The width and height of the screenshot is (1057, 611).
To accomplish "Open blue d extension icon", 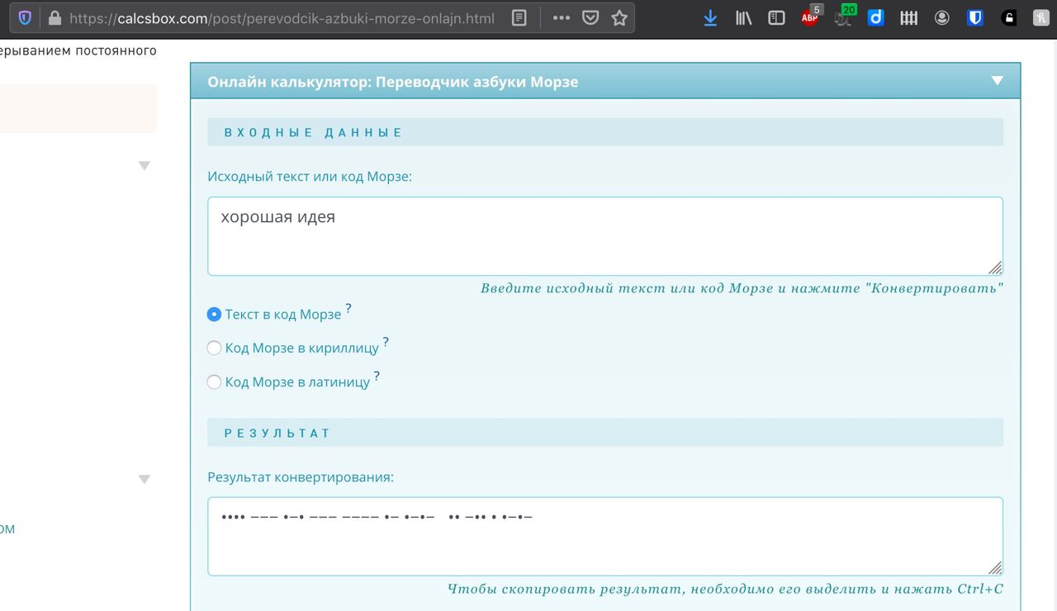I will (x=876, y=17).
